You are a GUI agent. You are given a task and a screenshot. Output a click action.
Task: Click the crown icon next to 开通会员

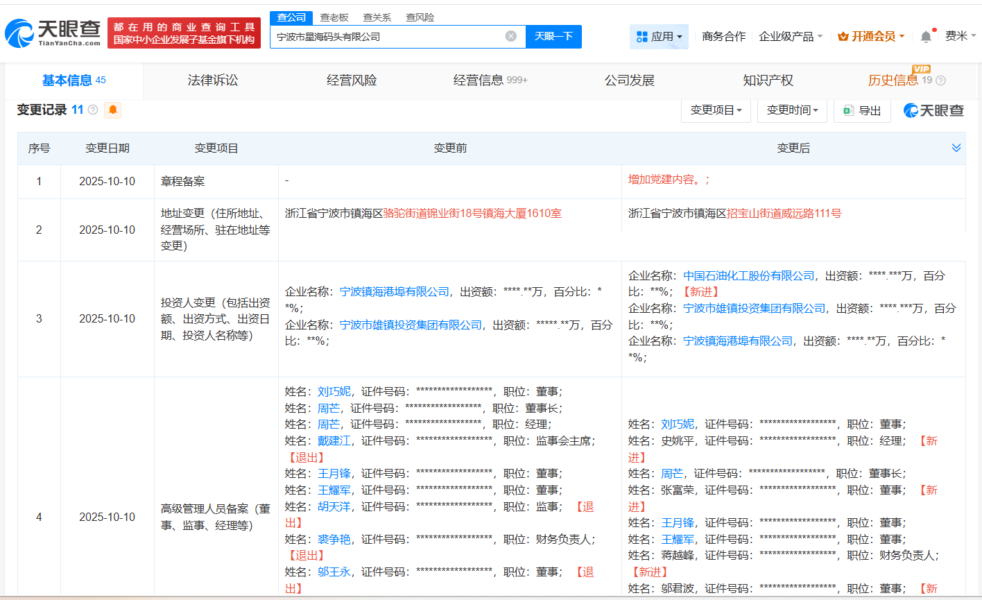click(x=844, y=36)
